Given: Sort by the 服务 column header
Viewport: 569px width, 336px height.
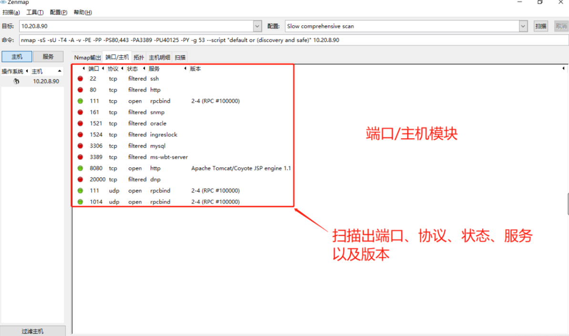Looking at the screenshot, I should tap(154, 69).
